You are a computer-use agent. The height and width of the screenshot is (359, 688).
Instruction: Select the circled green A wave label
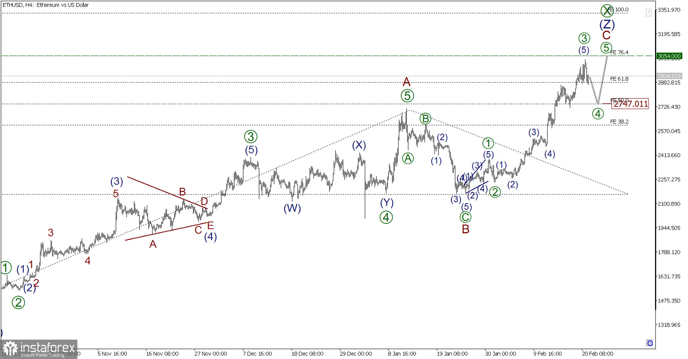(x=408, y=158)
